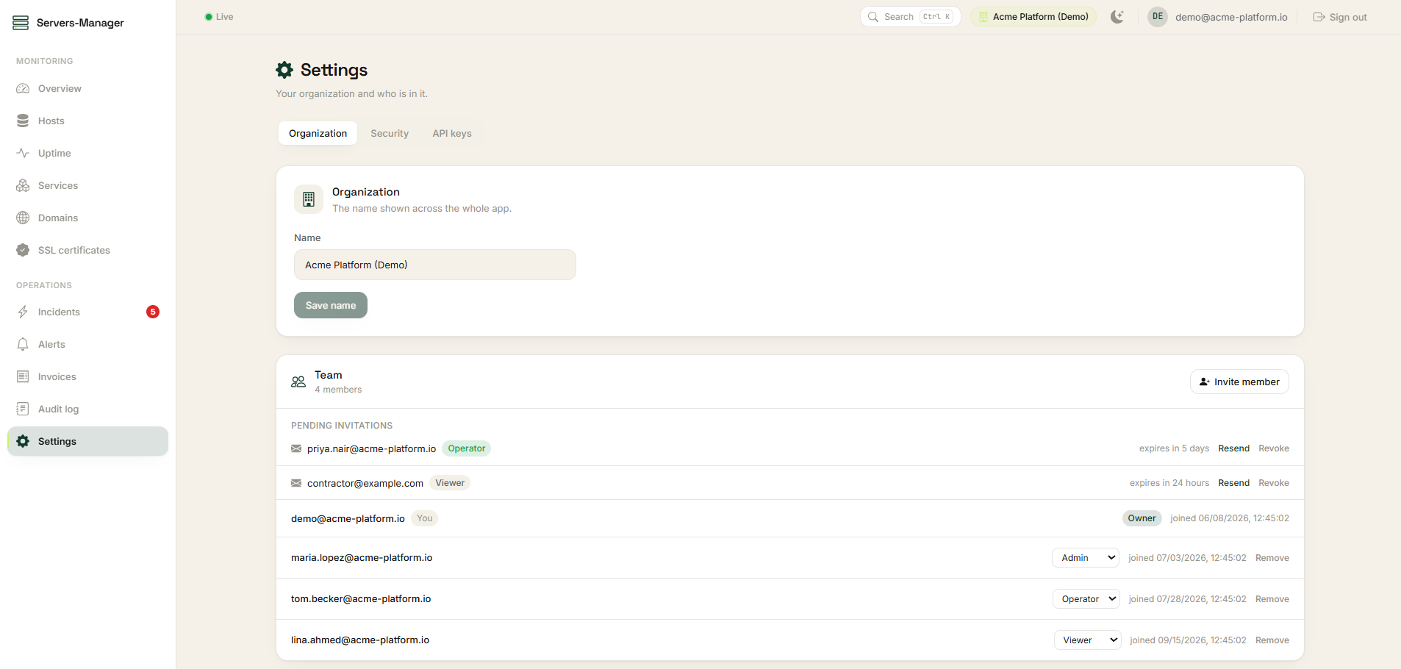Open SSL certificates via its badge icon
This screenshot has height=669, width=1401.
pos(23,250)
